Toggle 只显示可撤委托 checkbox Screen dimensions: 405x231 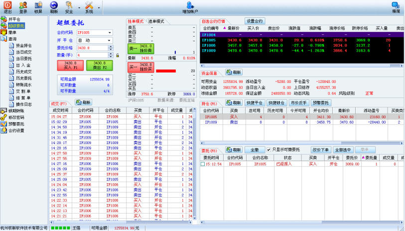coord(282,150)
